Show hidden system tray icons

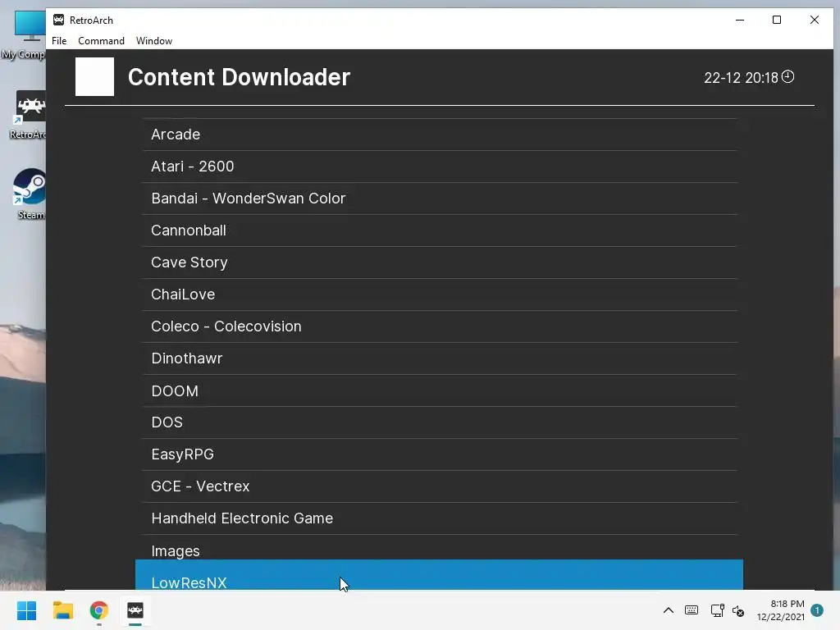click(x=668, y=610)
